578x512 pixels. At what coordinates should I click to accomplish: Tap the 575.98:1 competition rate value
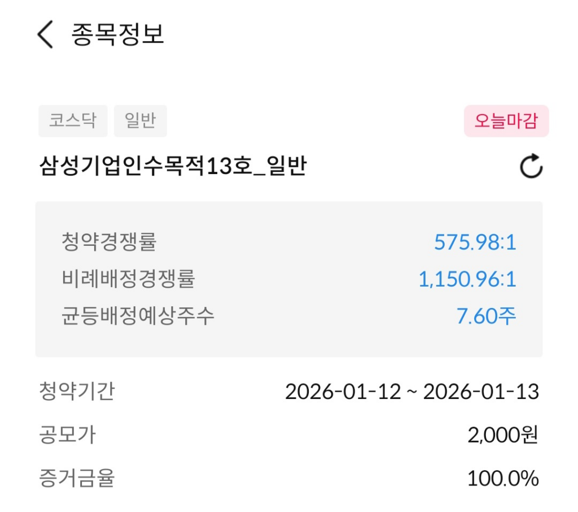point(475,242)
